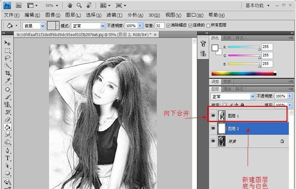Open the options bar opacity slider arrow
The height and width of the screenshot is (189, 296).
140,25
